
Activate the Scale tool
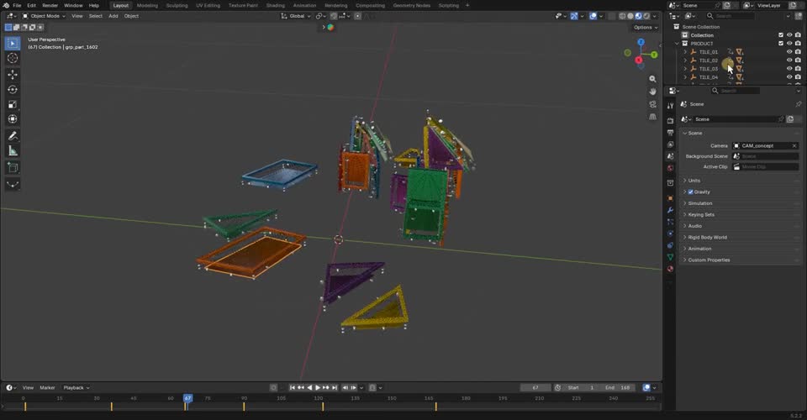[x=13, y=104]
